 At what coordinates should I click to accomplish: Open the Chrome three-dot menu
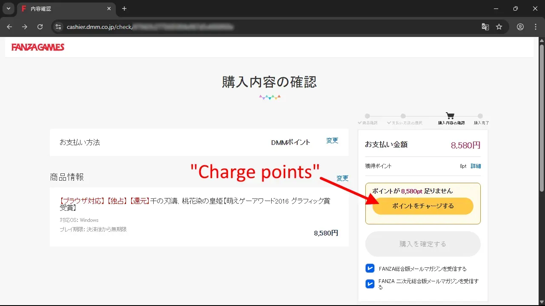(536, 27)
